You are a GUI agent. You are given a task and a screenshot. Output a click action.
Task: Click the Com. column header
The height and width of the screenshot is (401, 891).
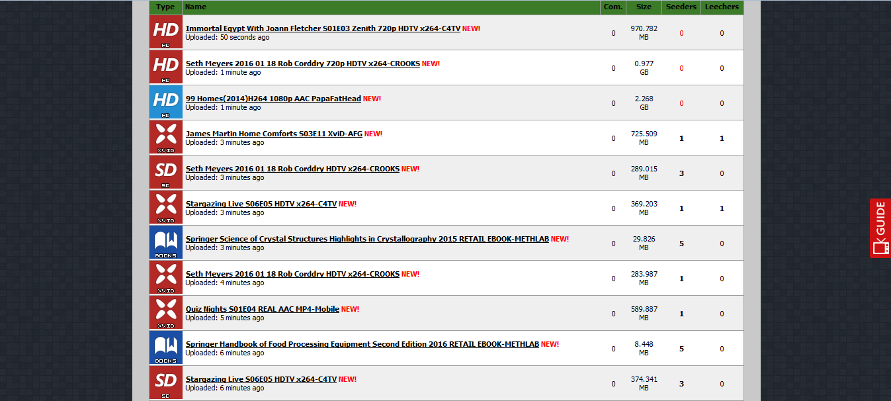613,7
